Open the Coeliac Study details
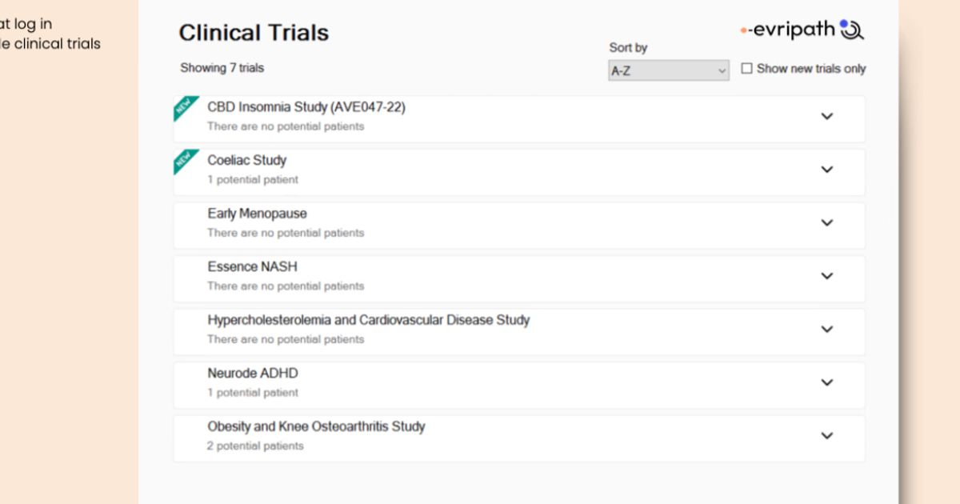Viewport: 960px width, 504px height. tap(246, 160)
